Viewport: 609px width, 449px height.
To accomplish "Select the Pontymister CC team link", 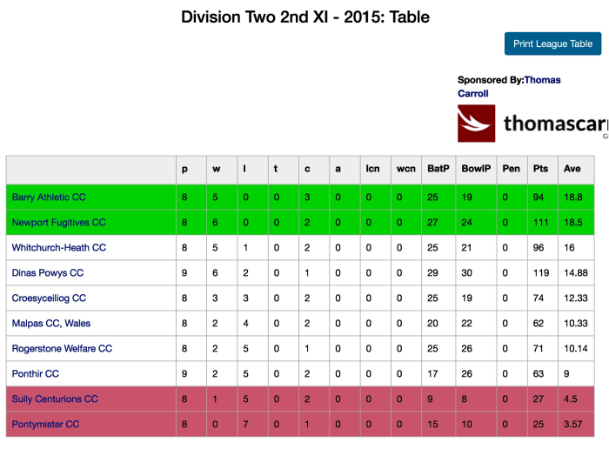I will pyautogui.click(x=45, y=425).
